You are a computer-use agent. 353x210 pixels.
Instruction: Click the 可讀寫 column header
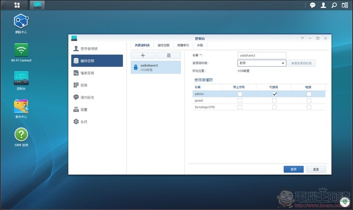coord(274,87)
